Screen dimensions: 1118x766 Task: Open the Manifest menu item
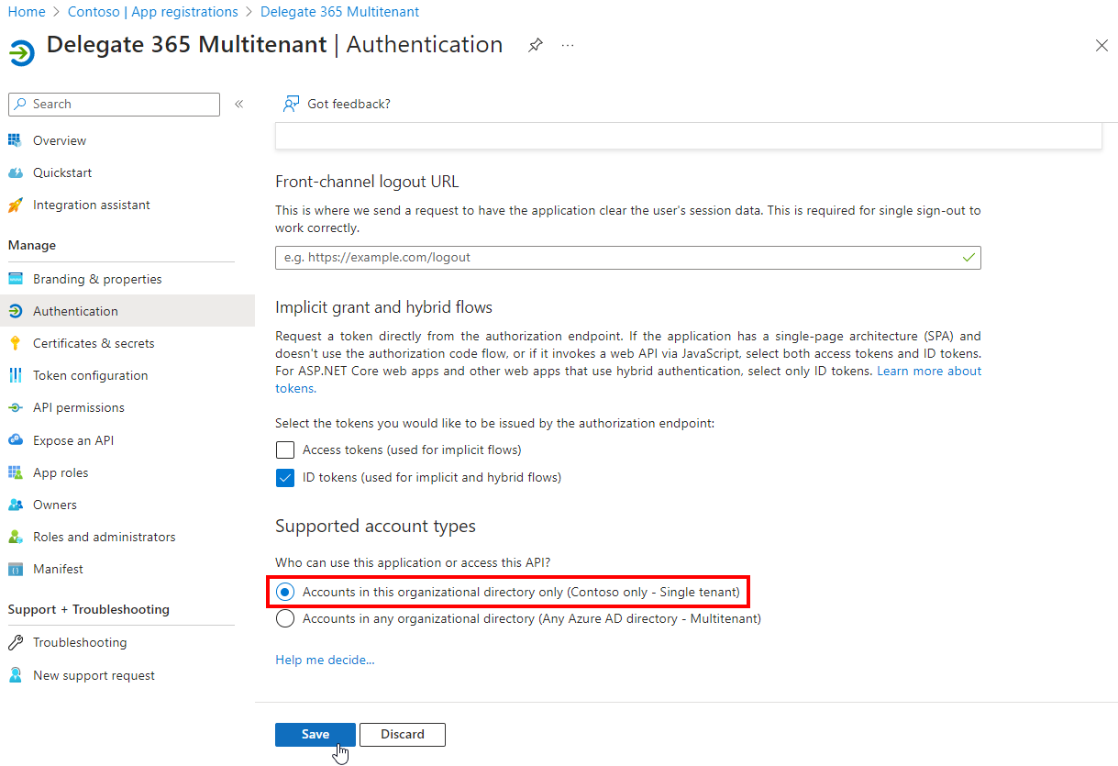click(58, 569)
